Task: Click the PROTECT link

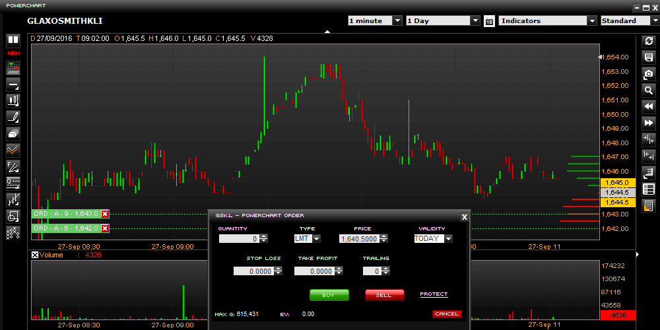Action: (434, 294)
